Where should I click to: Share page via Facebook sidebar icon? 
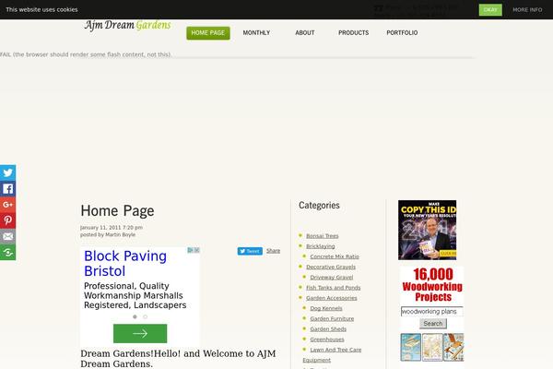(7, 188)
